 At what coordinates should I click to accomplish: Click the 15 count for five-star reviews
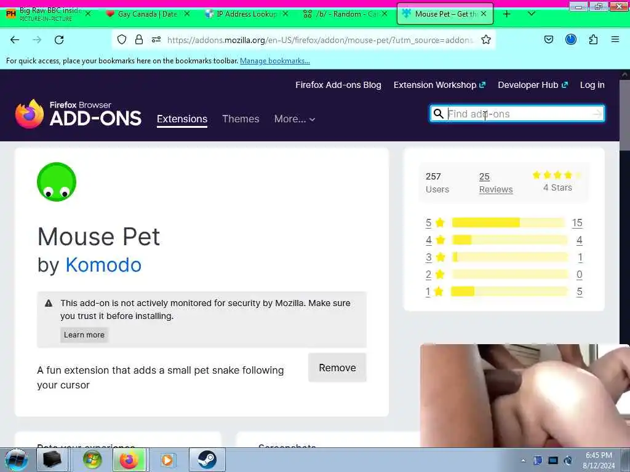[577, 222]
